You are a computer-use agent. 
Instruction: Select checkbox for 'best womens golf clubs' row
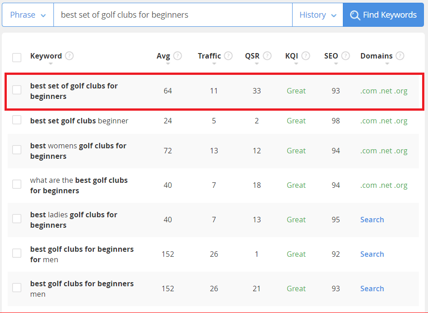click(x=17, y=150)
